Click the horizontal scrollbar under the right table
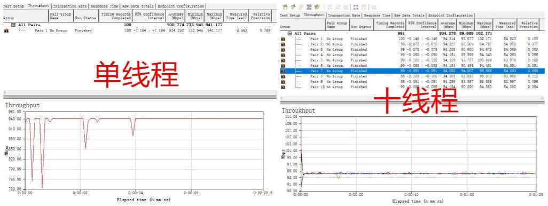 pos(412,99)
